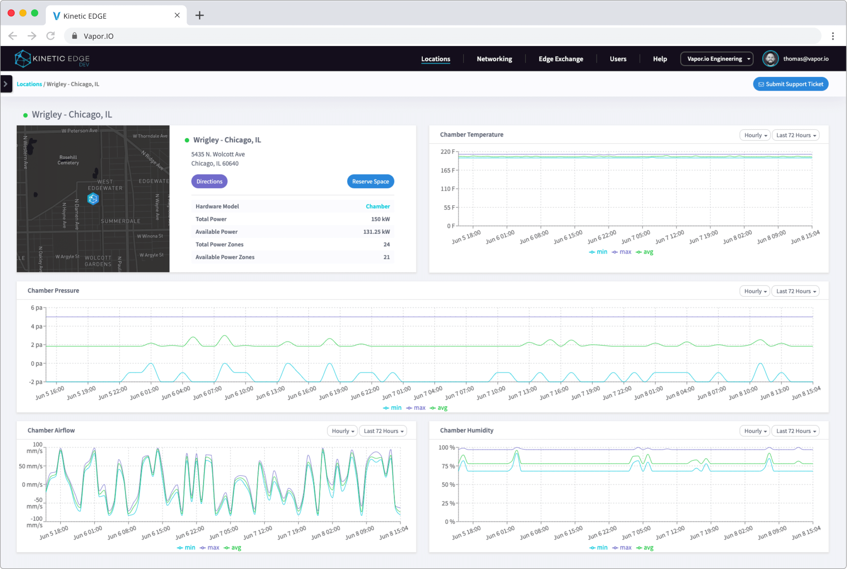Viewport: 847px width, 569px height.
Task: Click the lock icon in address bar
Action: tap(74, 36)
